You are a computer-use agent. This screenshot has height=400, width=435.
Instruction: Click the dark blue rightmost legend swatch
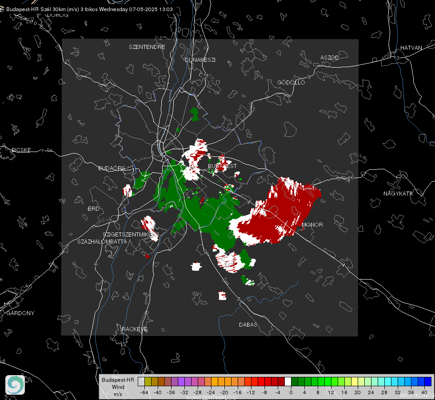(x=428, y=382)
